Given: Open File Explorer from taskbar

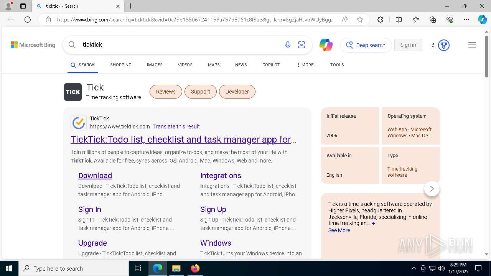Looking at the screenshot, I should 176,268.
